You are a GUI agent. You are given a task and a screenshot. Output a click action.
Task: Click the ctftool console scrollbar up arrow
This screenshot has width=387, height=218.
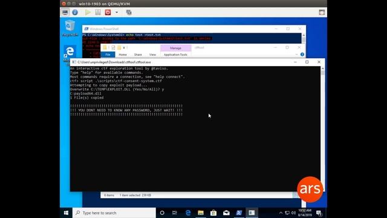click(x=322, y=68)
